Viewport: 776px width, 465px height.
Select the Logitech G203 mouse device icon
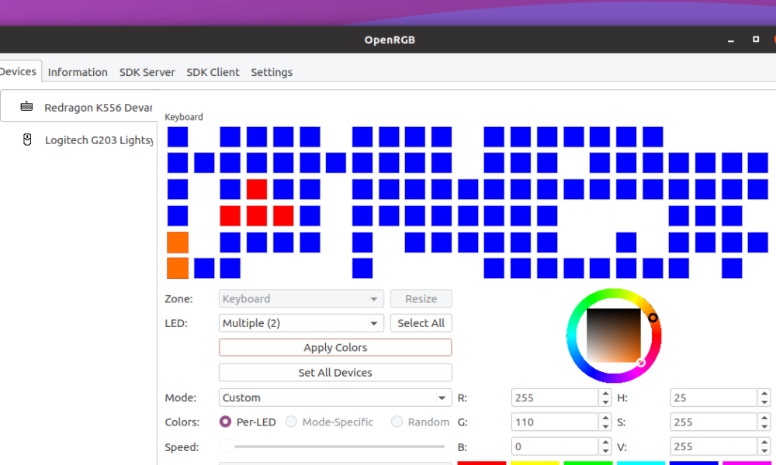coord(27,139)
